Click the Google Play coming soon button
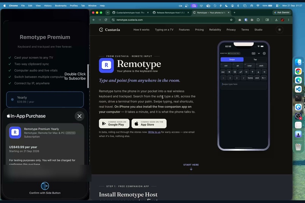 coord(114,123)
